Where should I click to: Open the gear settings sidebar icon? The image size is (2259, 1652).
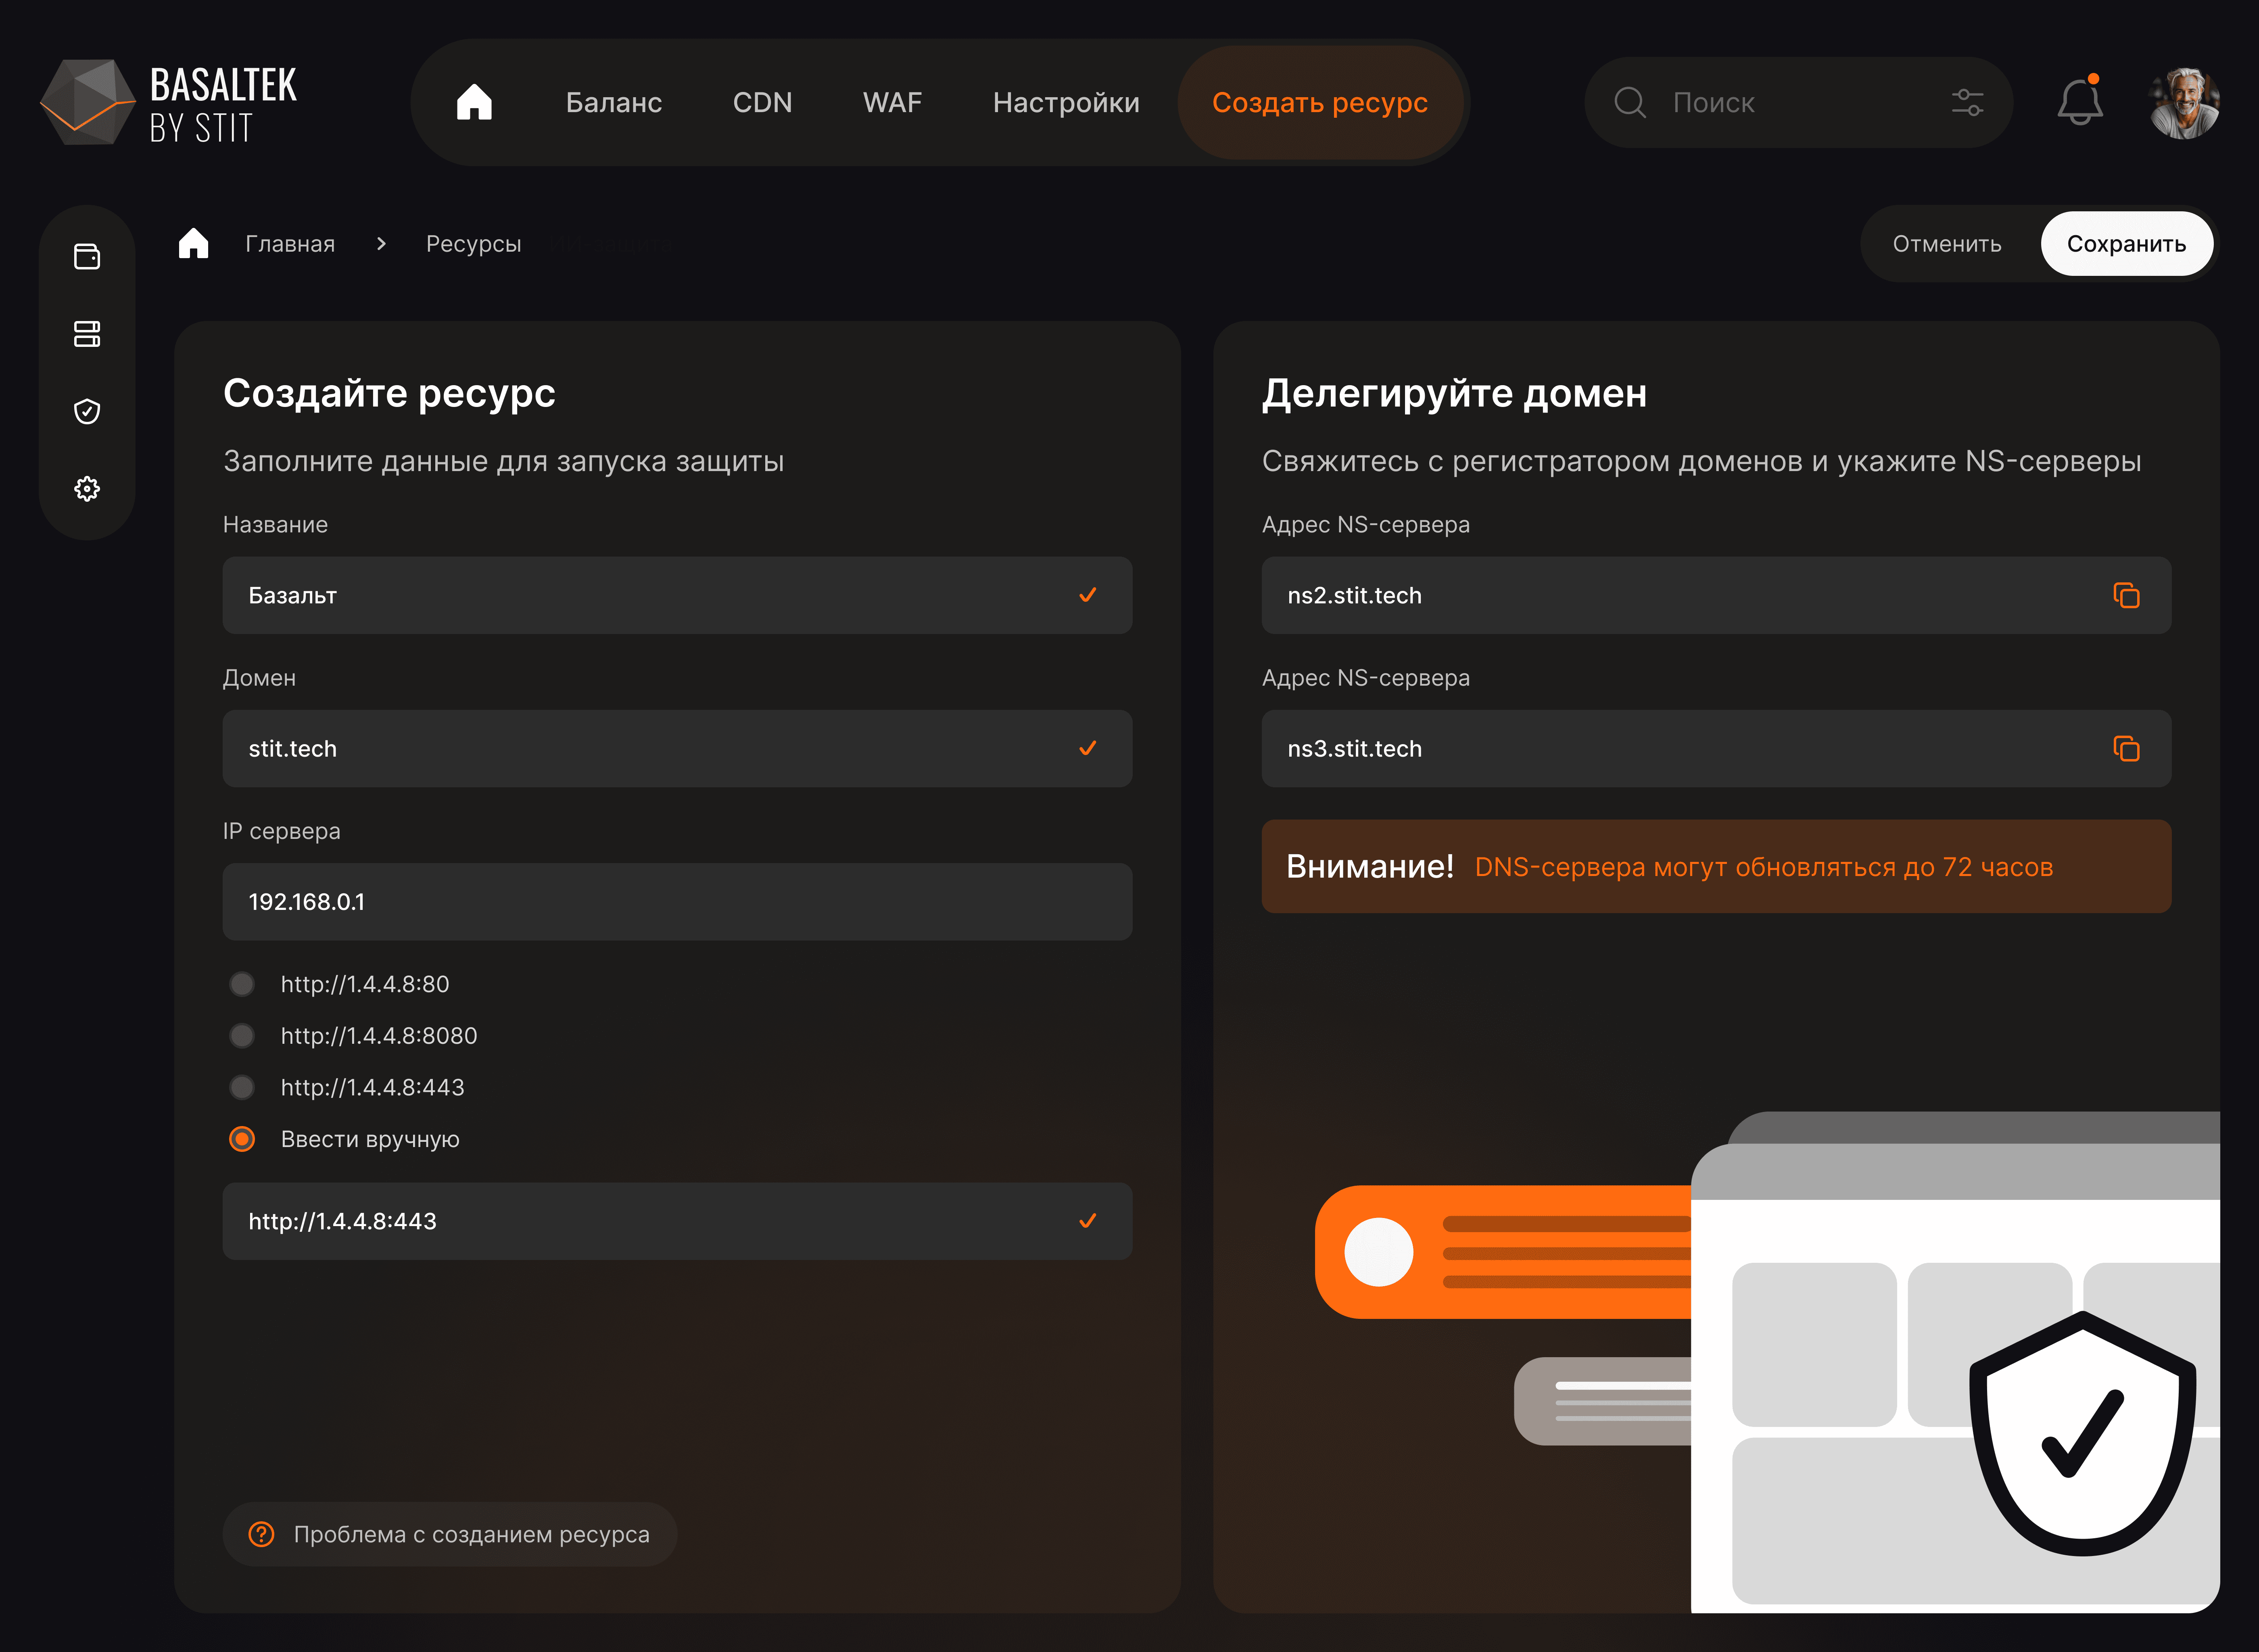pos(87,489)
